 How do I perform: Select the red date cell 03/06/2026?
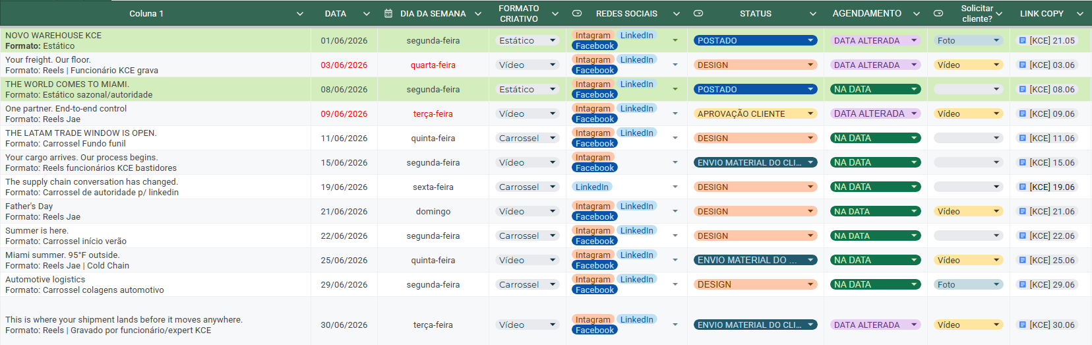pos(344,65)
